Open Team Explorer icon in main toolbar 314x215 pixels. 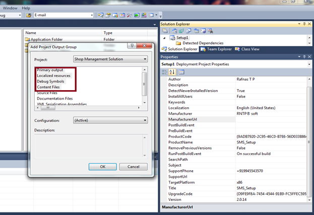pyautogui.click(x=115, y=15)
